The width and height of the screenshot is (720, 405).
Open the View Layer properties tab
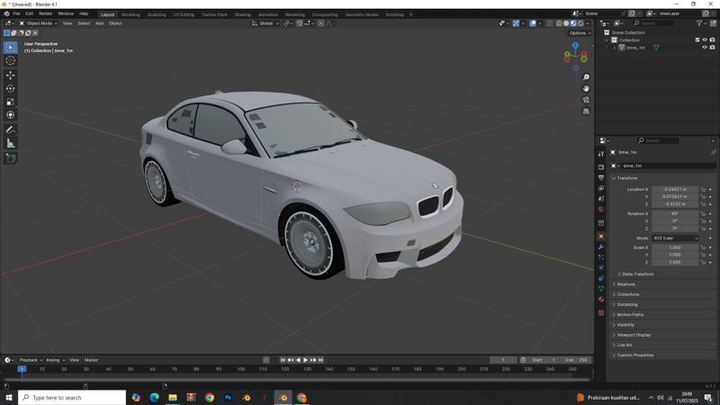[x=601, y=188]
